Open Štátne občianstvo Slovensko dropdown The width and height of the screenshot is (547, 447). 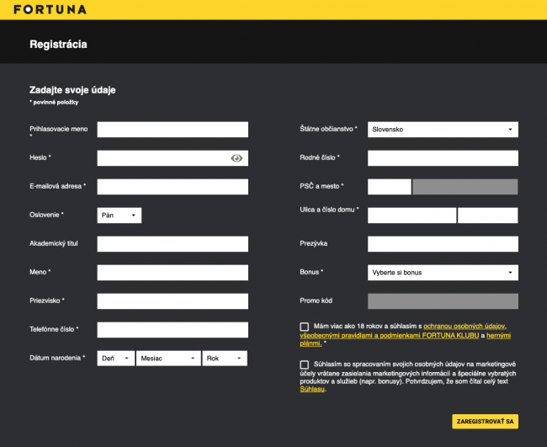(443, 130)
